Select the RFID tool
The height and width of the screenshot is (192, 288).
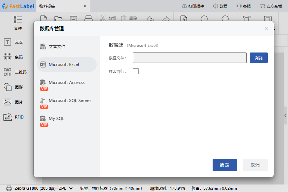pos(13,117)
